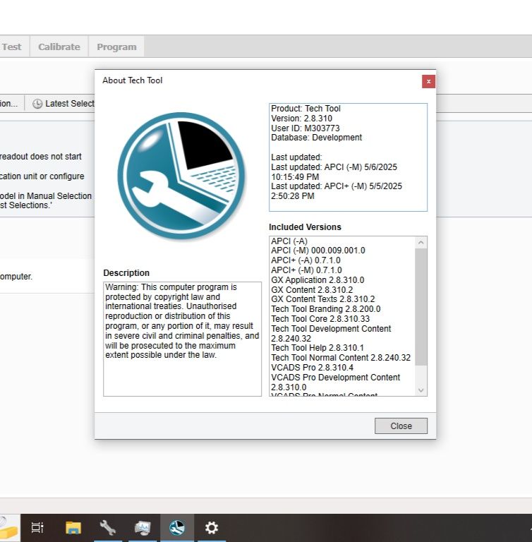Viewport: 532px width, 542px height.
Task: Select 'User ID: M303773' line
Action: [x=306, y=128]
